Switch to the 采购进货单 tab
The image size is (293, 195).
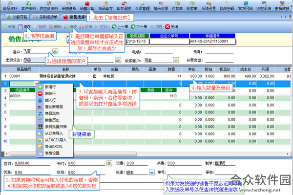click(45, 17)
